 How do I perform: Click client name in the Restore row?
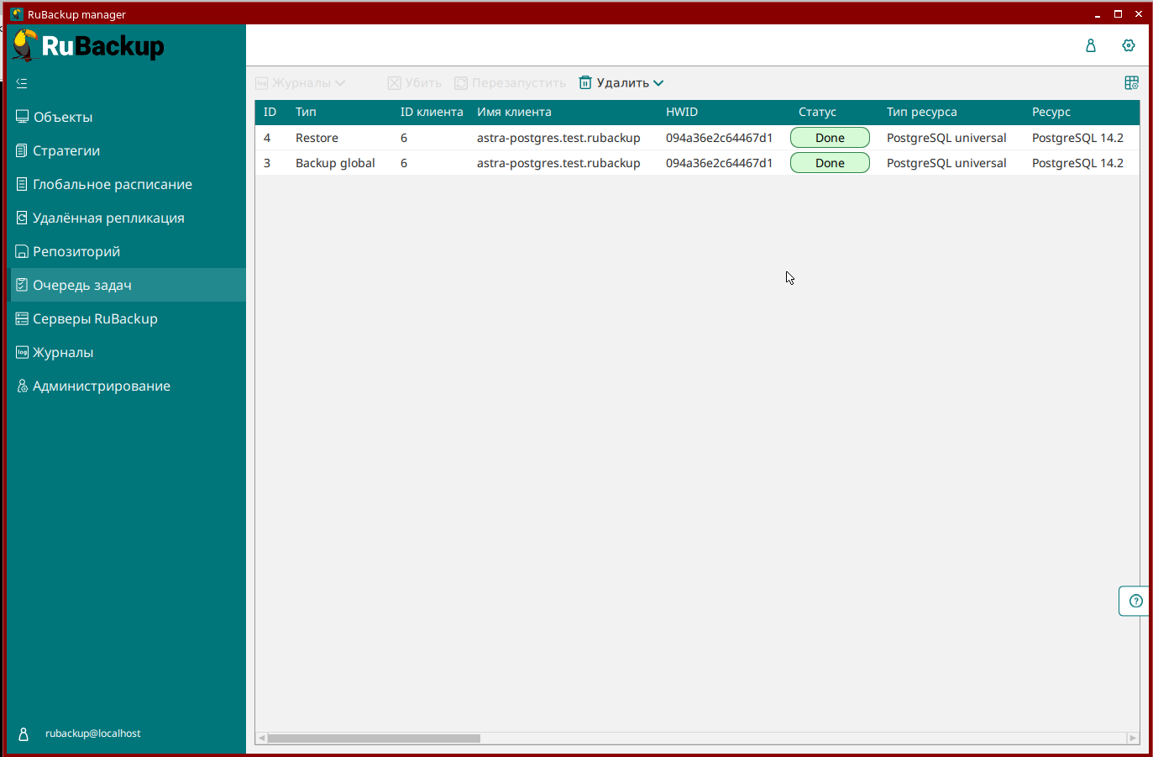(x=558, y=138)
